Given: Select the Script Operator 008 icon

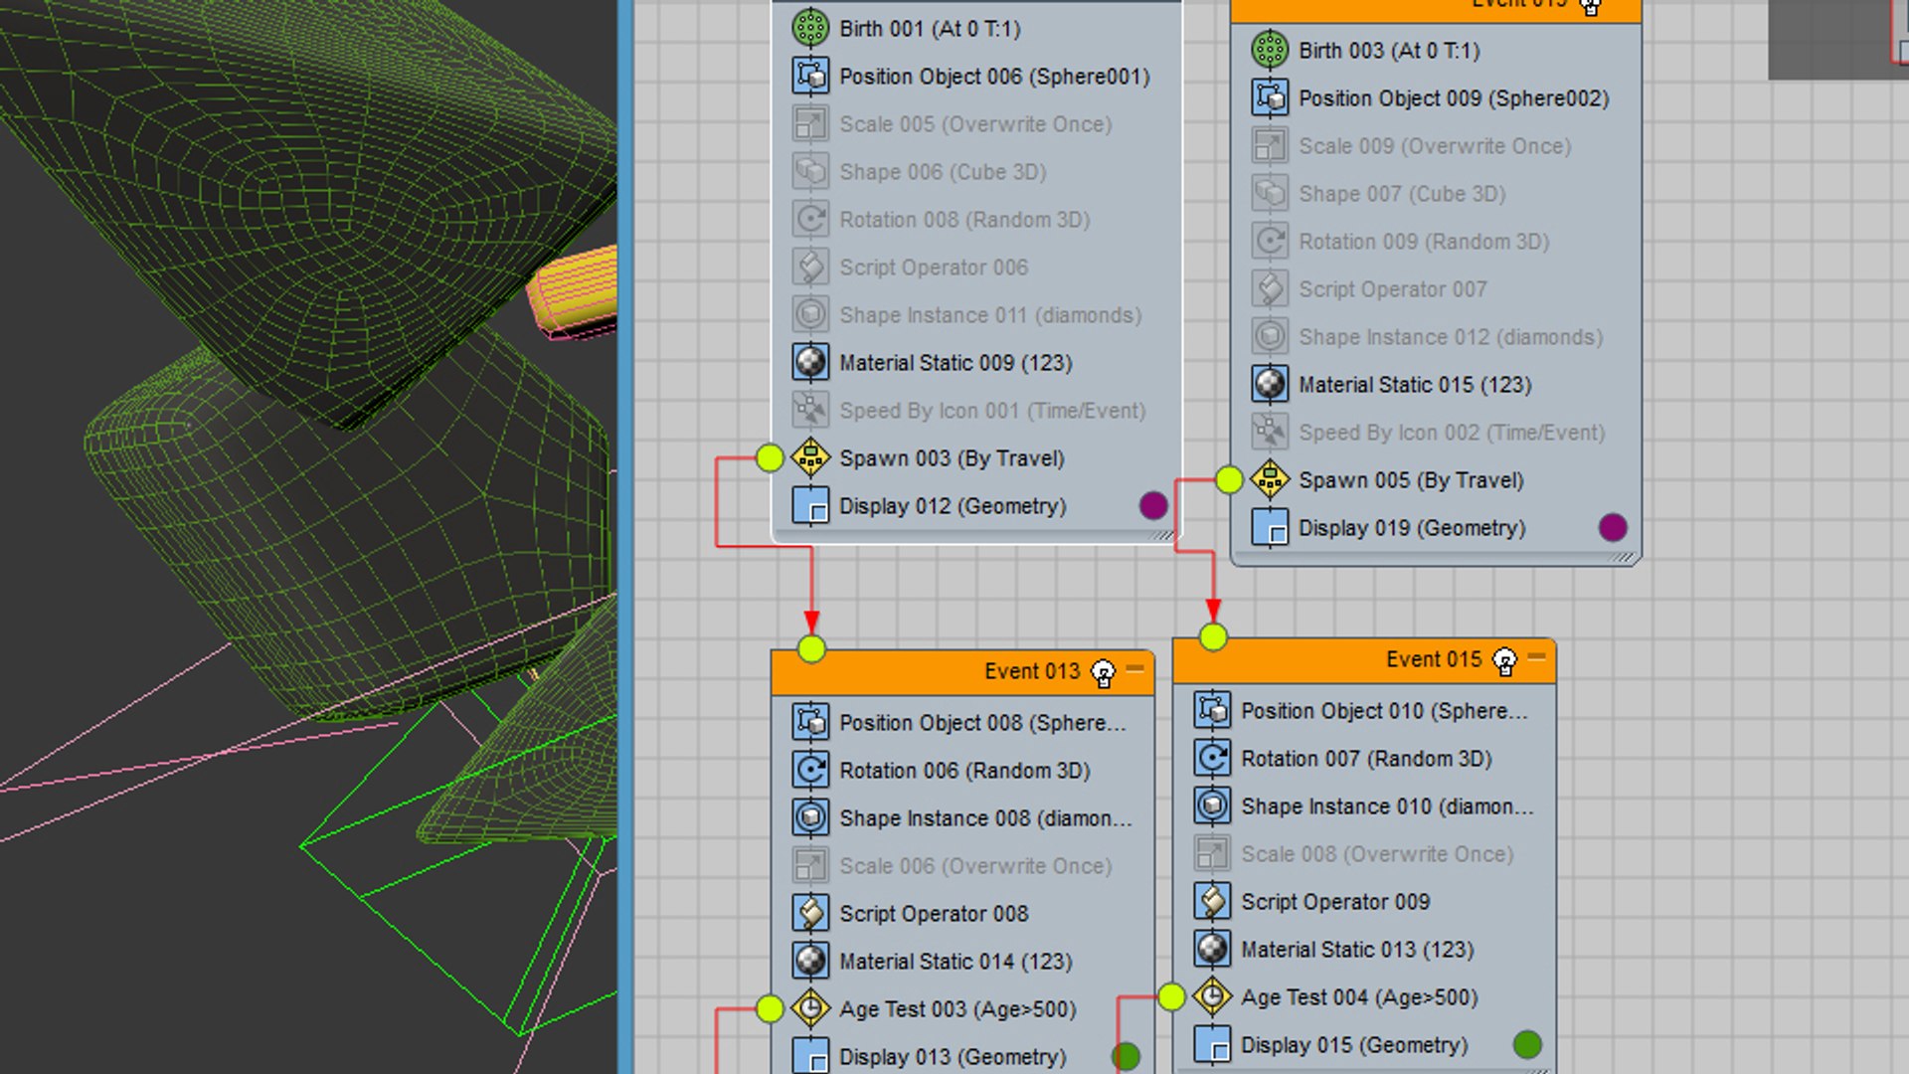Looking at the screenshot, I should (810, 913).
